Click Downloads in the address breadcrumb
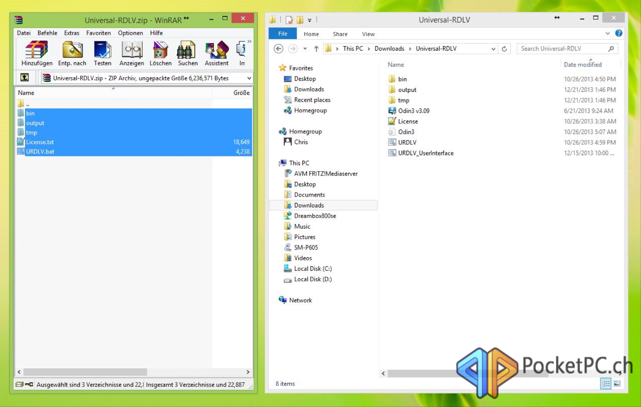Viewport: 641px width, 407px height. [x=389, y=49]
